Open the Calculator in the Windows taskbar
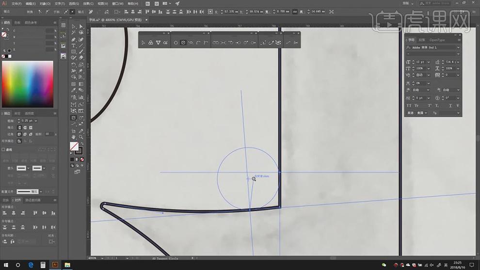 point(43,265)
